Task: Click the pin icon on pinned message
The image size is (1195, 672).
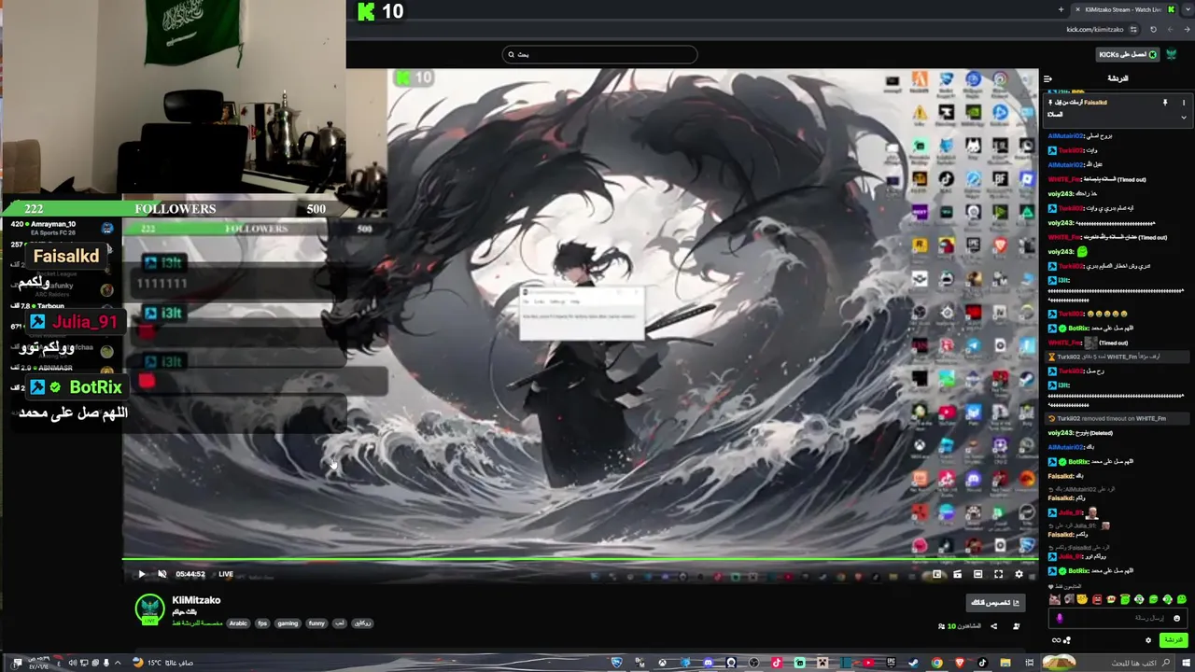Action: coord(1165,103)
